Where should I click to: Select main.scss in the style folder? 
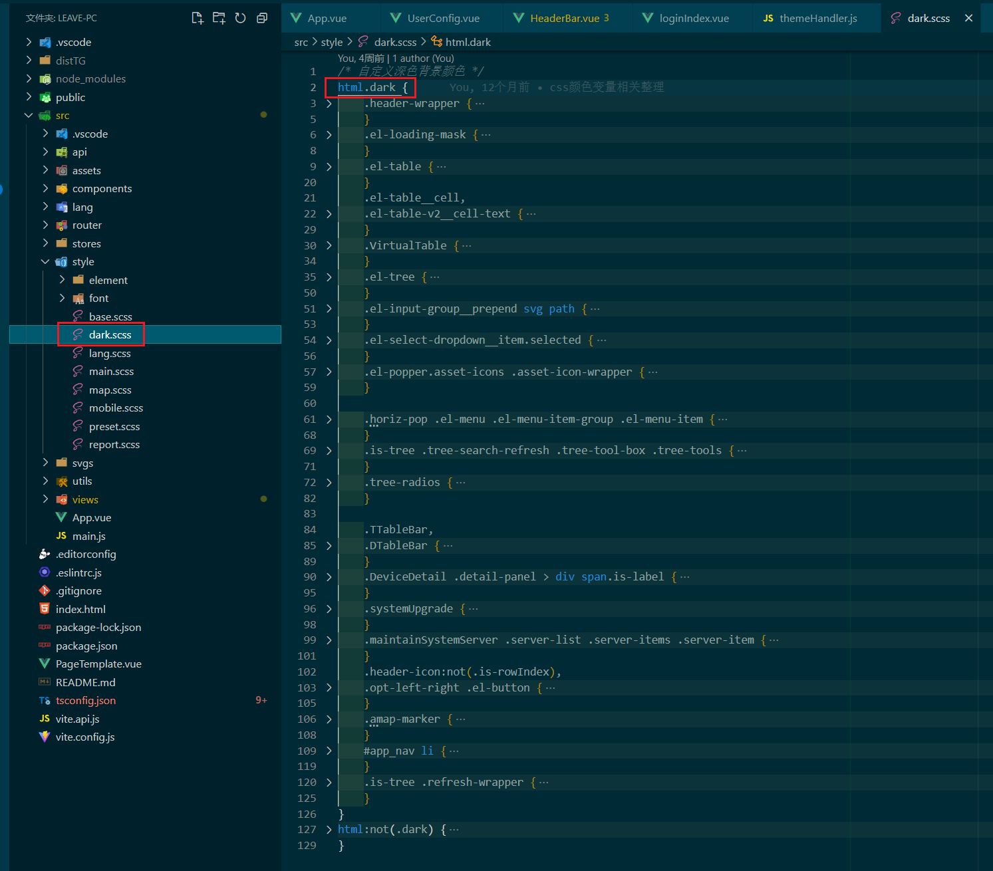coord(111,372)
